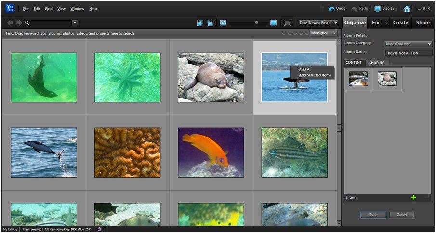Add items with green plus icon

click(414, 197)
